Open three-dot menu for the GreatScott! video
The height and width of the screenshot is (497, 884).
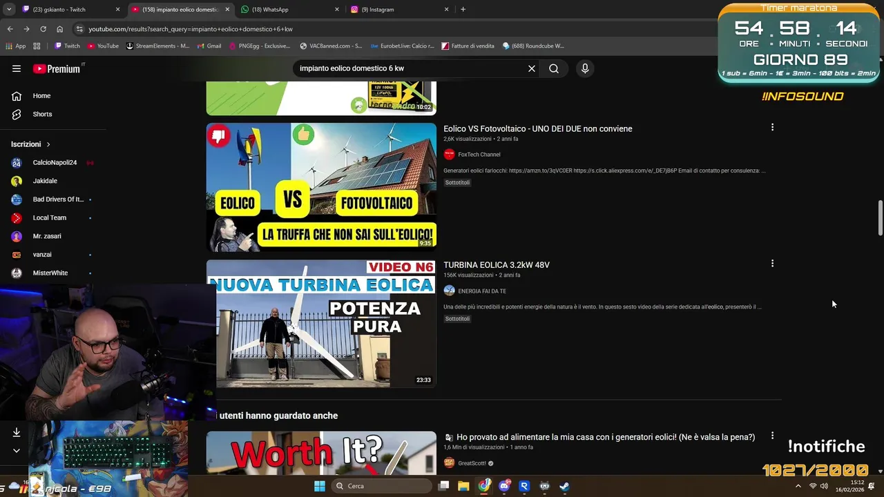pyautogui.click(x=772, y=436)
